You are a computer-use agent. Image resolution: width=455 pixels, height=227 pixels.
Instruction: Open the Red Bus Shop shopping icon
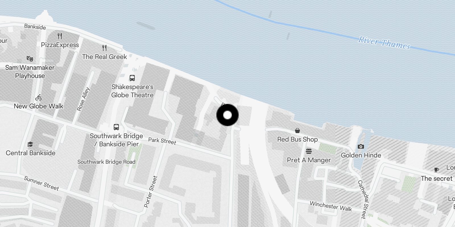click(297, 131)
